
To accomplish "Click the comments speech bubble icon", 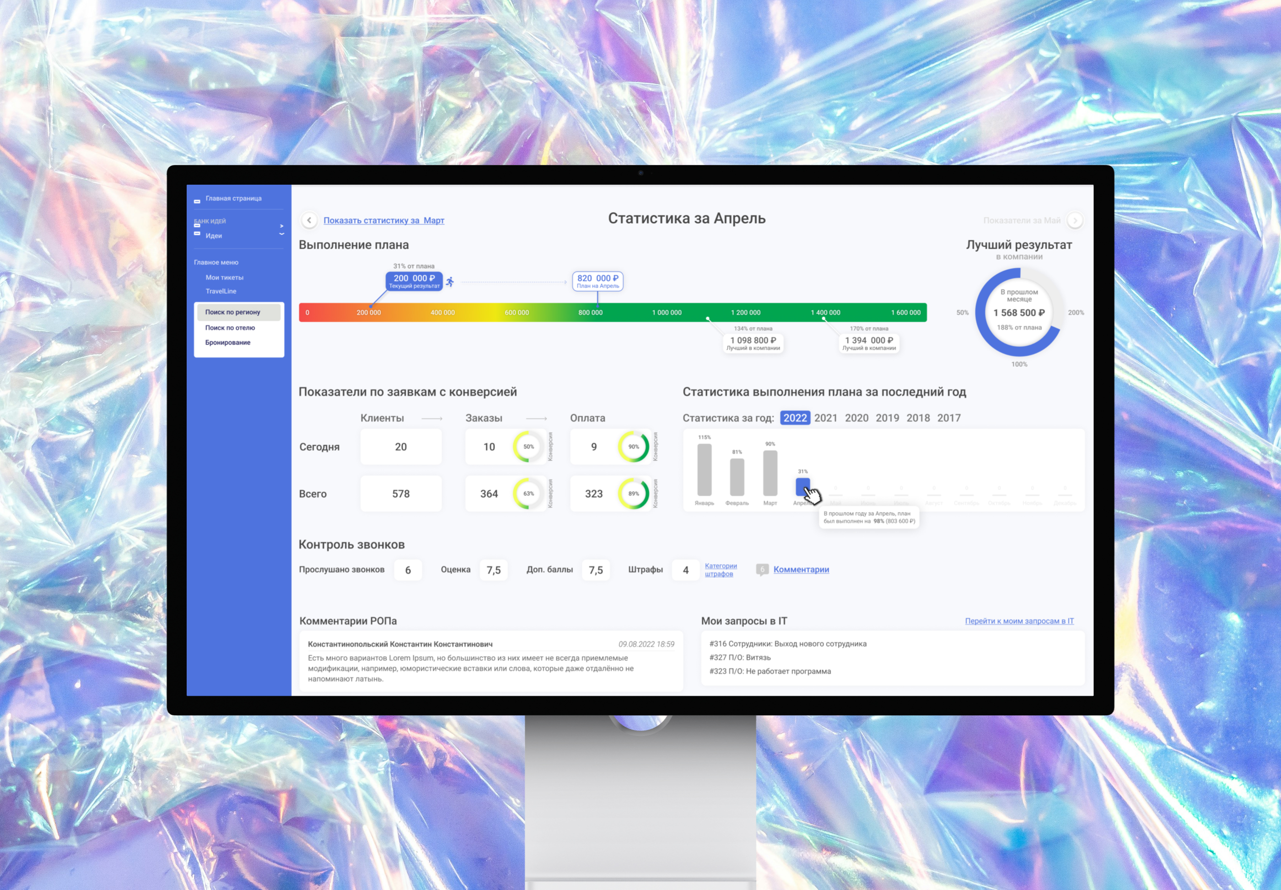I will [x=762, y=569].
